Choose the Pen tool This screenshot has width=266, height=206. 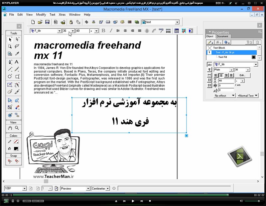point(10,62)
